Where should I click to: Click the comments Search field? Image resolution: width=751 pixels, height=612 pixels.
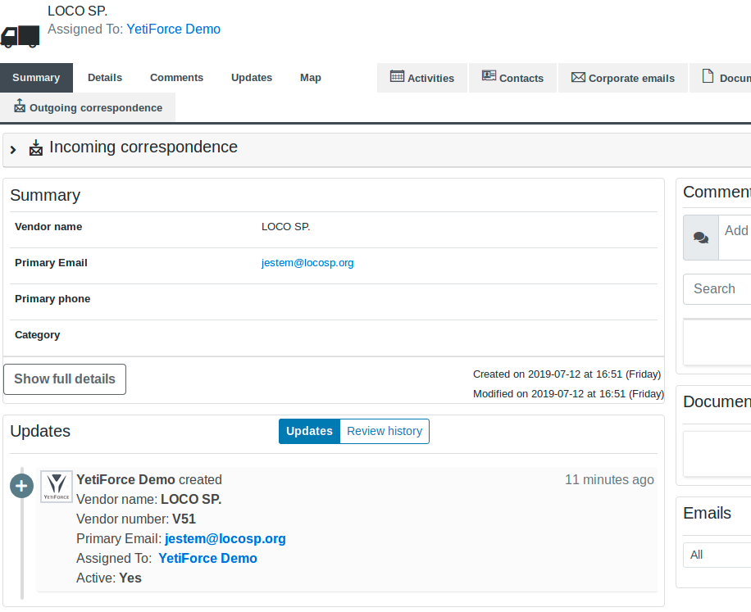click(717, 289)
